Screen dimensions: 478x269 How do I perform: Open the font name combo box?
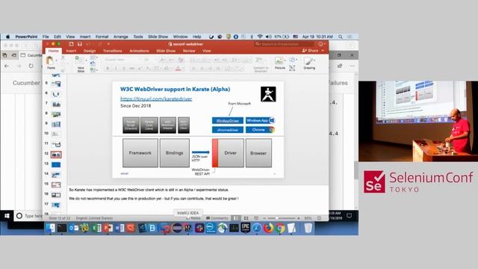click(x=122, y=60)
